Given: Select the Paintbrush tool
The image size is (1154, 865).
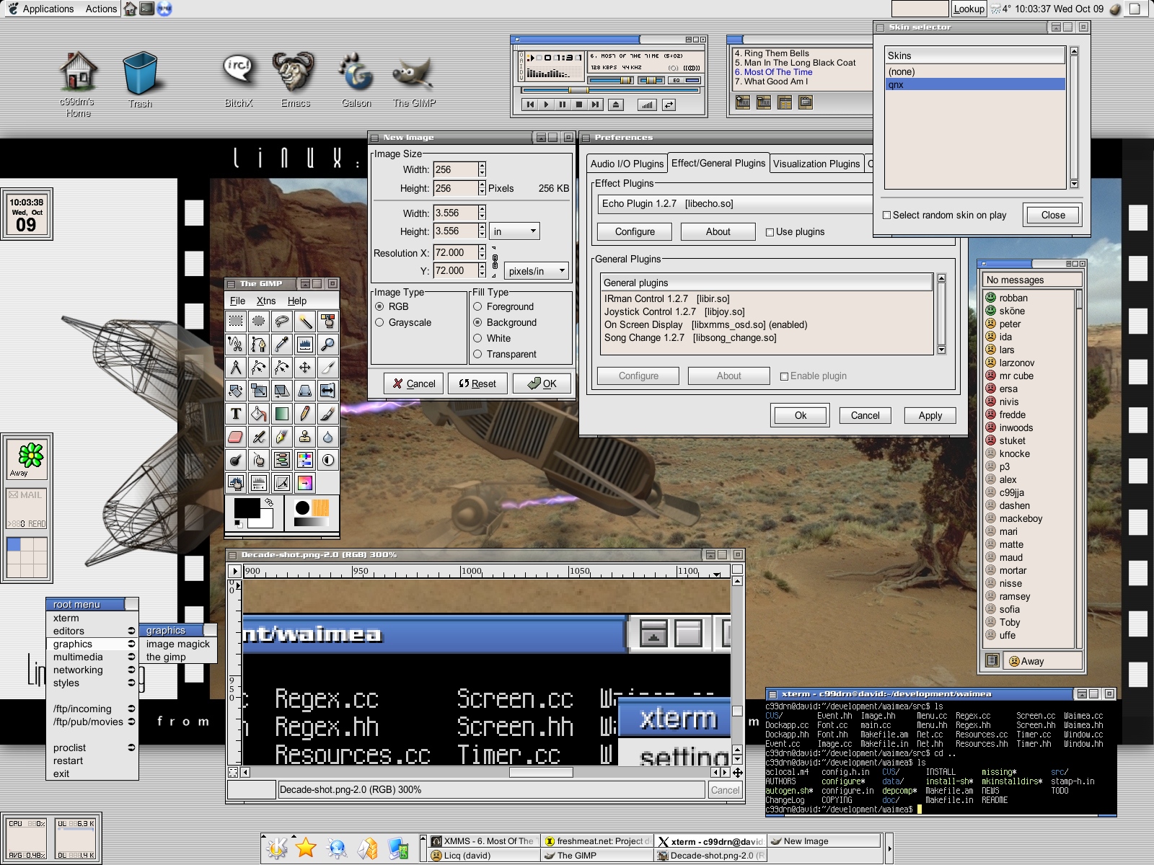Looking at the screenshot, I should point(328,414).
